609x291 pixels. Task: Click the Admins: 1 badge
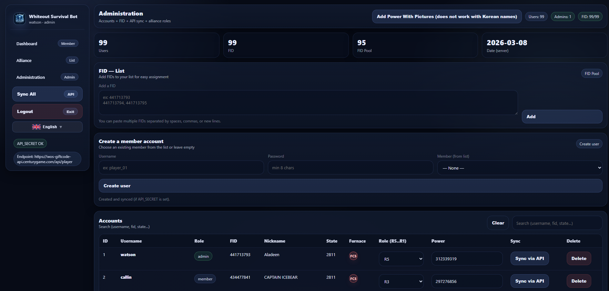563,16
